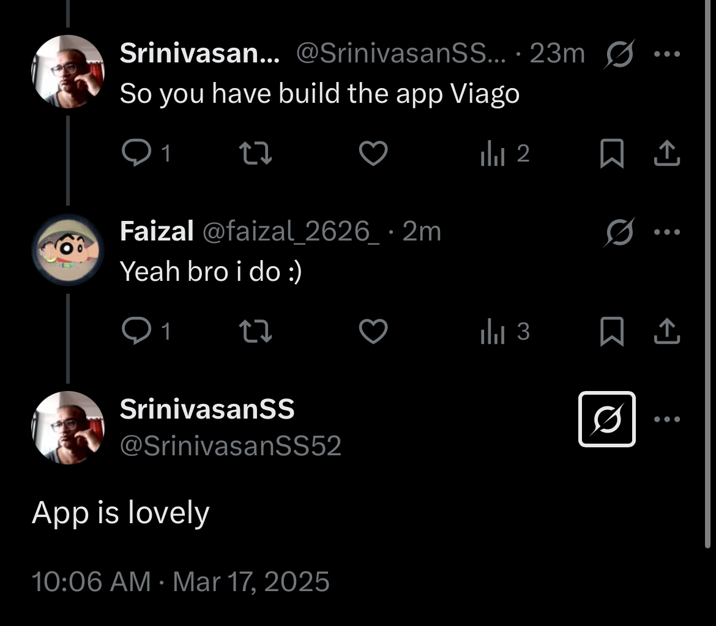Image resolution: width=716 pixels, height=626 pixels.
Task: Bookmark Faizal's reply tweet
Action: [x=611, y=331]
